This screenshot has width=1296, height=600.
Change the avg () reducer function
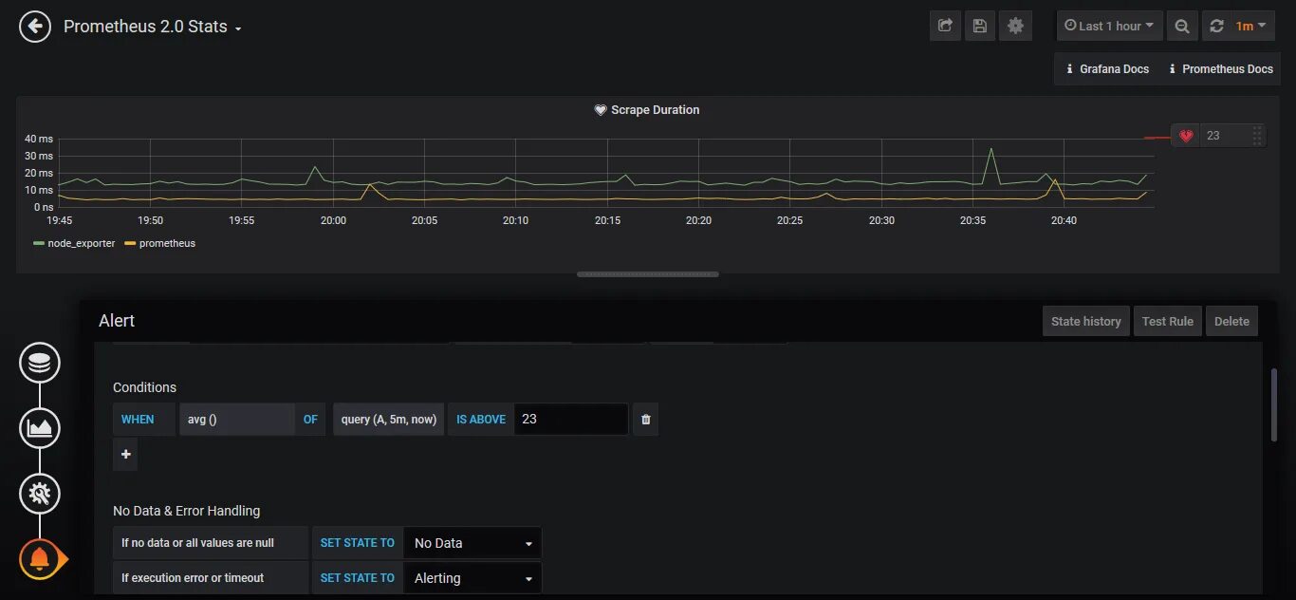click(236, 420)
